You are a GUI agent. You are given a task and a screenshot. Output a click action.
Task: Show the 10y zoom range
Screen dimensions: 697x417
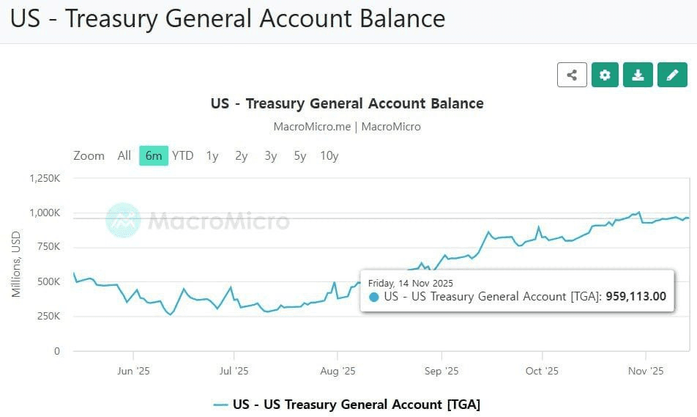(329, 155)
